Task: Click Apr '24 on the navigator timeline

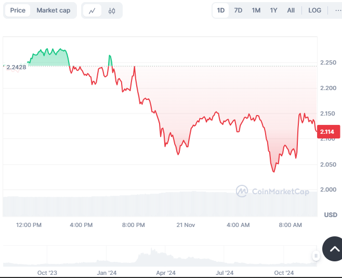Action: click(166, 272)
